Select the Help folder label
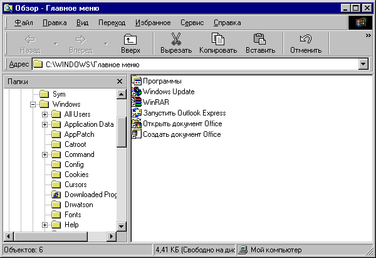Viewport: 376px width, 258px height. click(71, 225)
